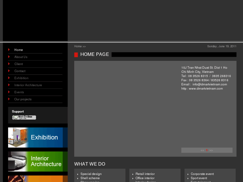The width and height of the screenshot is (243, 182).
Task: Open Exhibition in the sidebar menu
Action: click(21, 78)
